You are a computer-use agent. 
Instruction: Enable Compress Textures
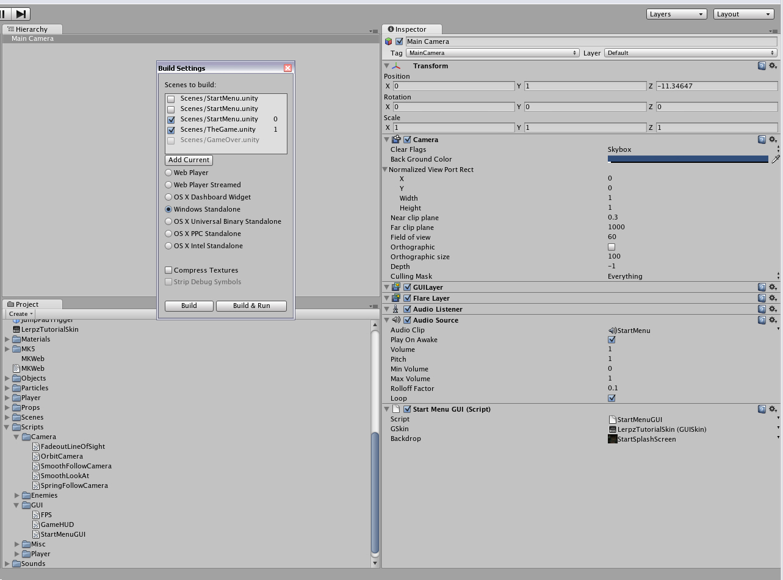coord(168,270)
